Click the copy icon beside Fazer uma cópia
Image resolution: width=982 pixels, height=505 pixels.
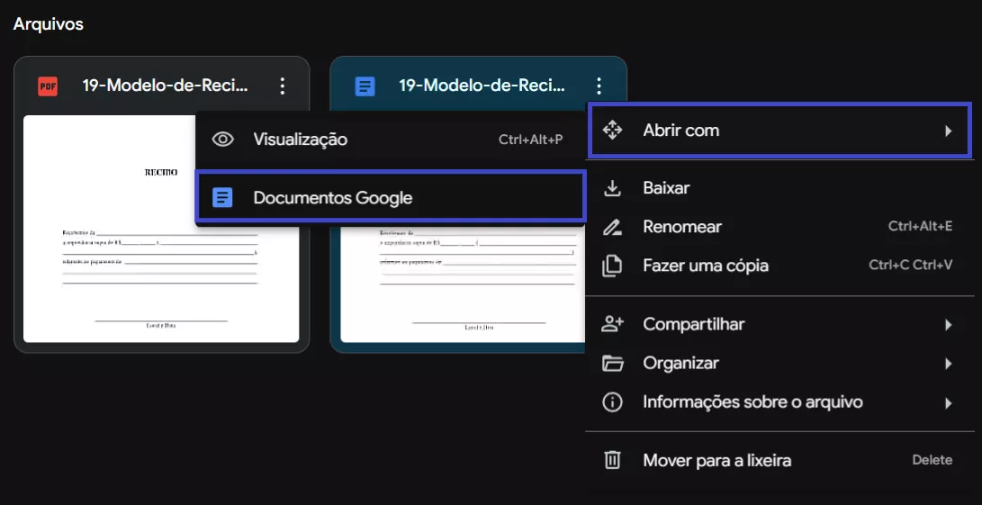[612, 266]
